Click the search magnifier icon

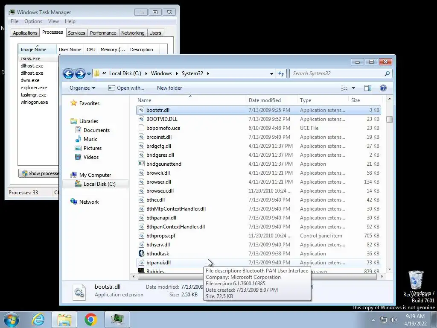[387, 73]
